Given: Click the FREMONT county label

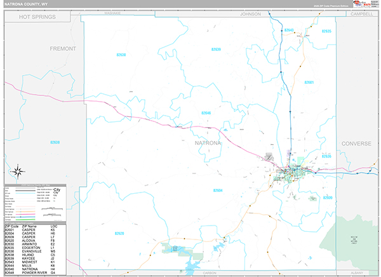Looking at the screenshot, I should click(x=63, y=49).
